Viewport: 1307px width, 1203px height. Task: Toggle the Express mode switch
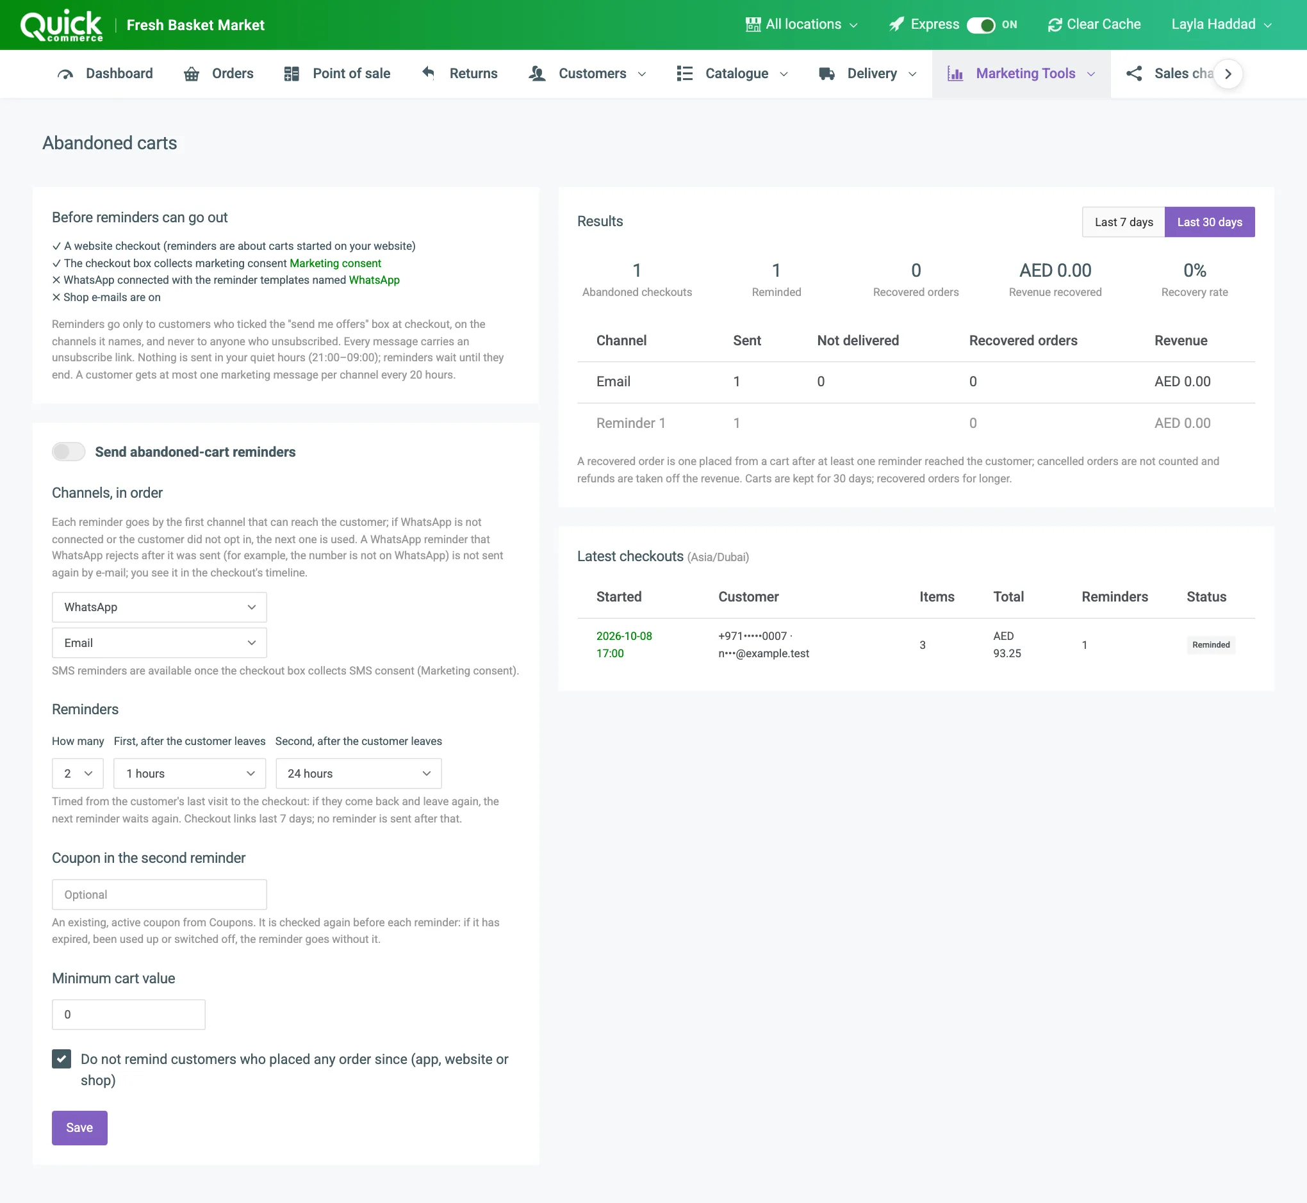pyautogui.click(x=981, y=25)
